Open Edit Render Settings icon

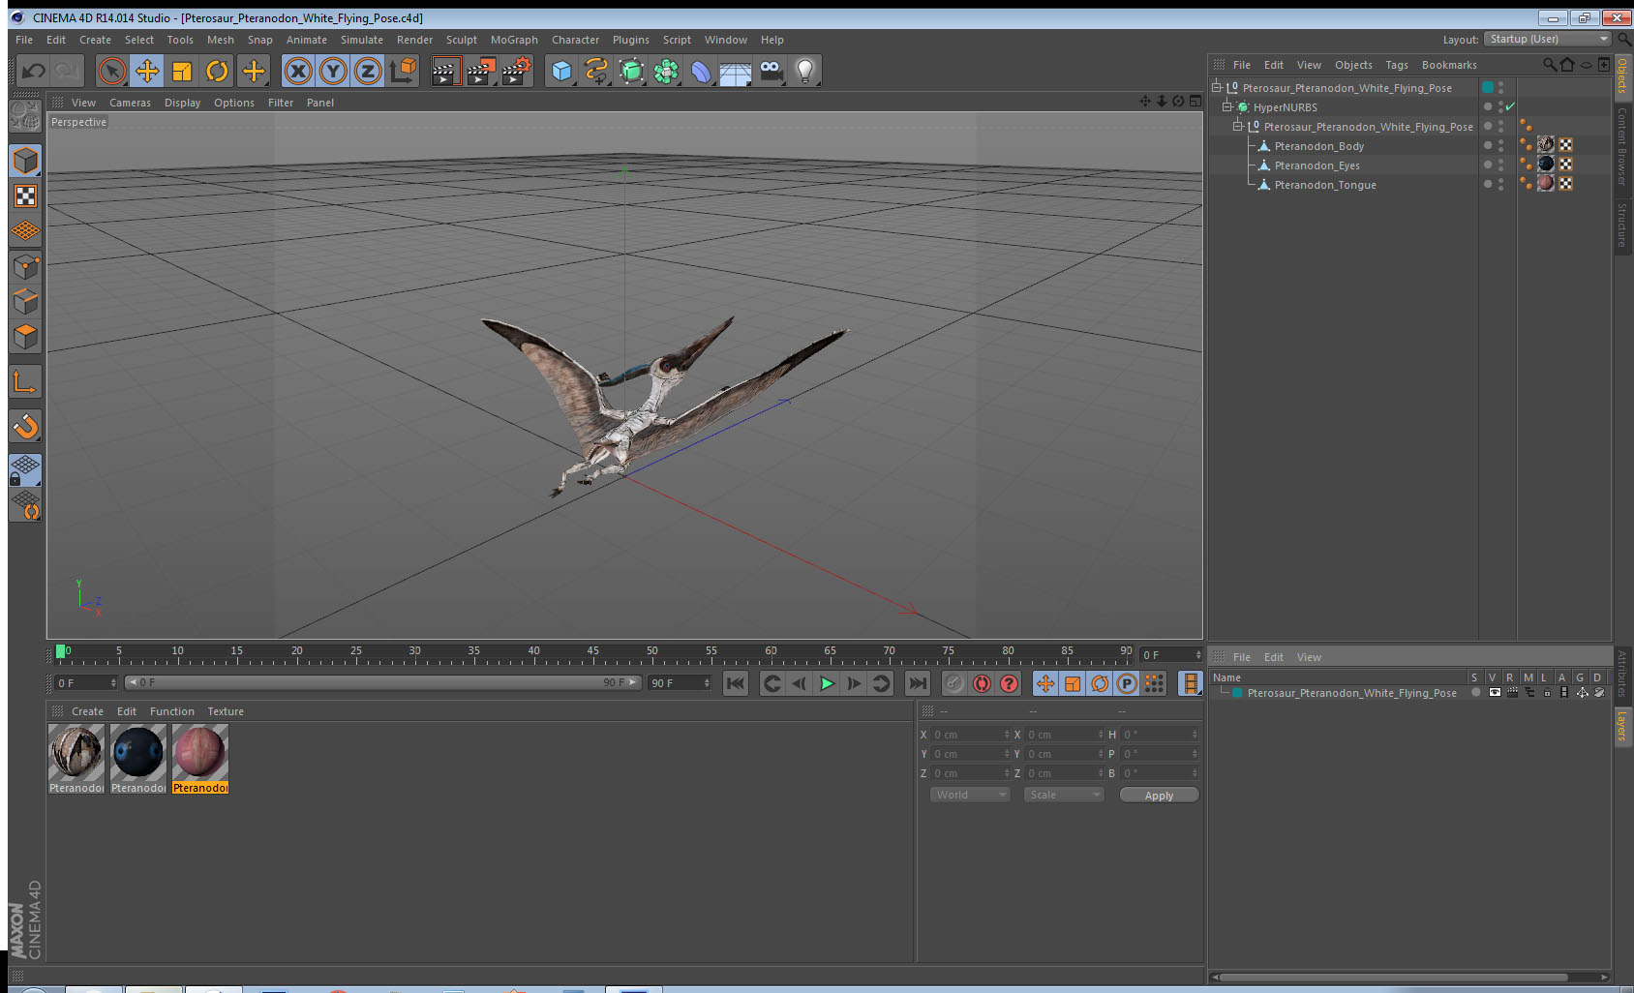coord(517,71)
